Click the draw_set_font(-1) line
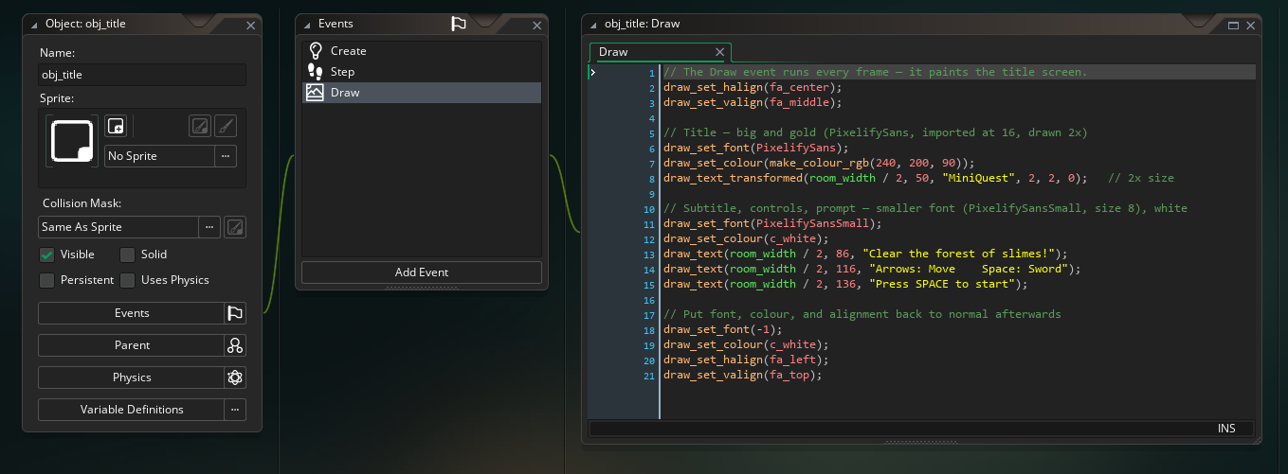Screen dimensions: 1288x474 point(725,329)
